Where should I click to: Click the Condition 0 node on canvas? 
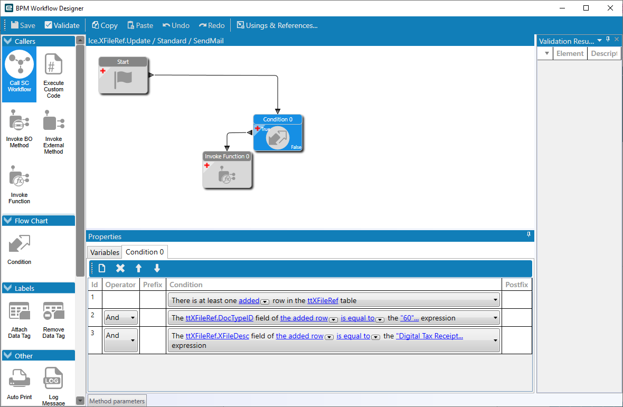(x=278, y=132)
